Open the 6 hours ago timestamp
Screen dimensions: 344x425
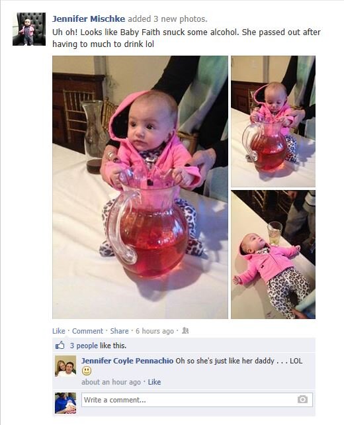coord(154,331)
